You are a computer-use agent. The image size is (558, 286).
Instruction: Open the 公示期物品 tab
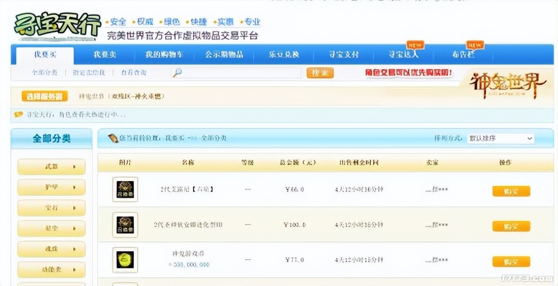pyautogui.click(x=224, y=55)
